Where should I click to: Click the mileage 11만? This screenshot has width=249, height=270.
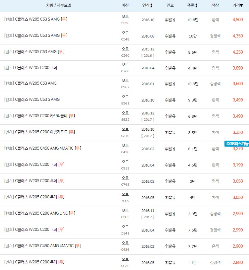tap(193, 263)
